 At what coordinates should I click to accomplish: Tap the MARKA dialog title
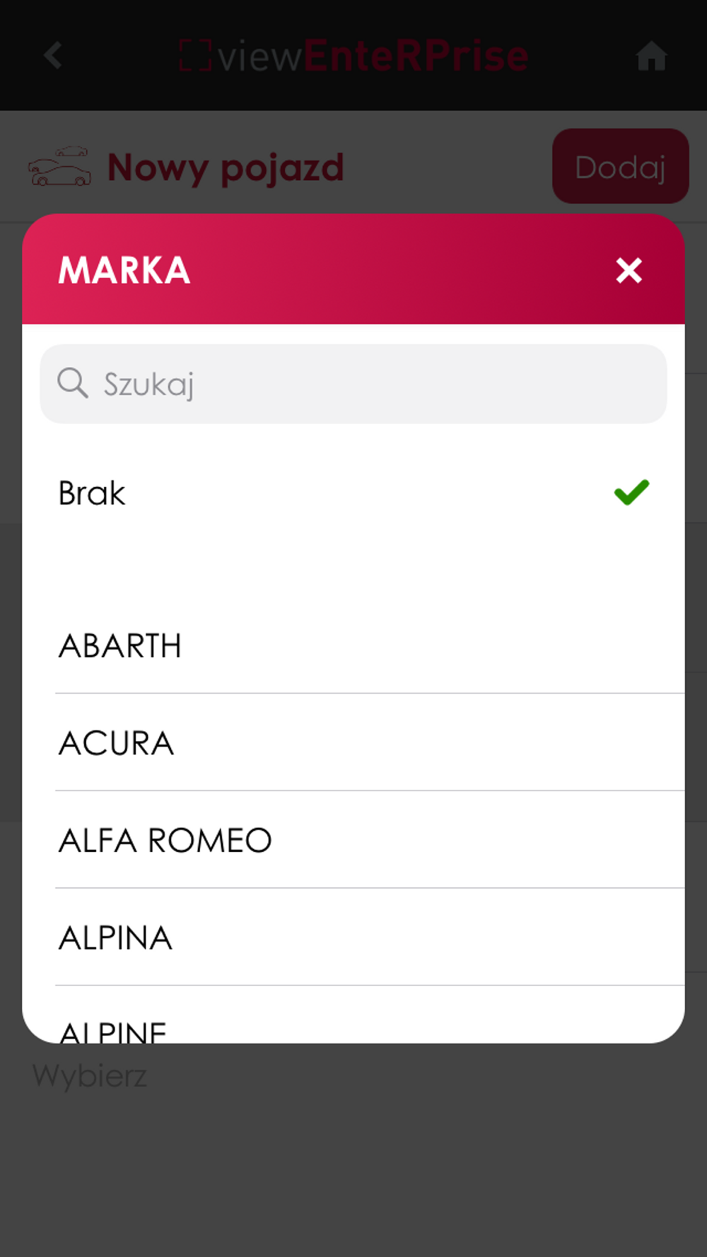[124, 270]
